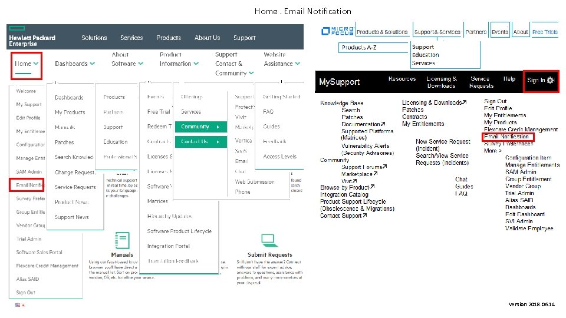Image resolution: width=566 pixels, height=318 pixels.
Task: Open Solutions in HPE header
Action: click(94, 38)
